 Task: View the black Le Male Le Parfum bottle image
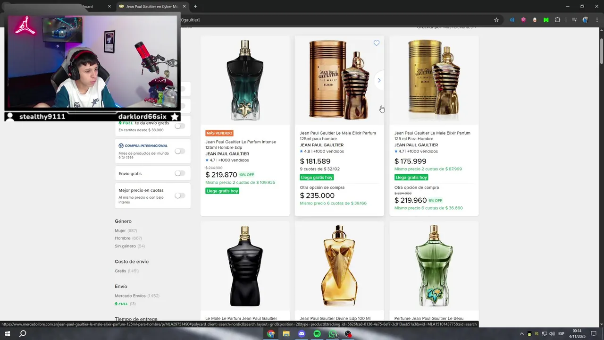245,266
